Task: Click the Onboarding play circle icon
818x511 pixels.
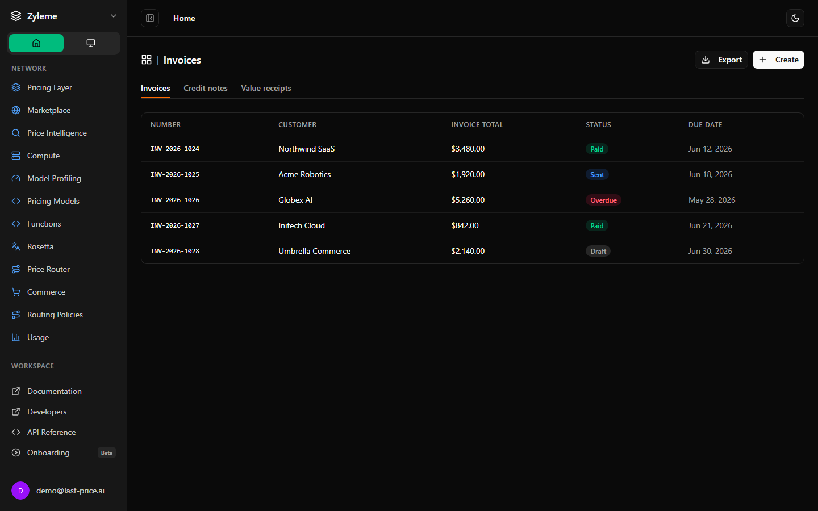Action: (16, 453)
